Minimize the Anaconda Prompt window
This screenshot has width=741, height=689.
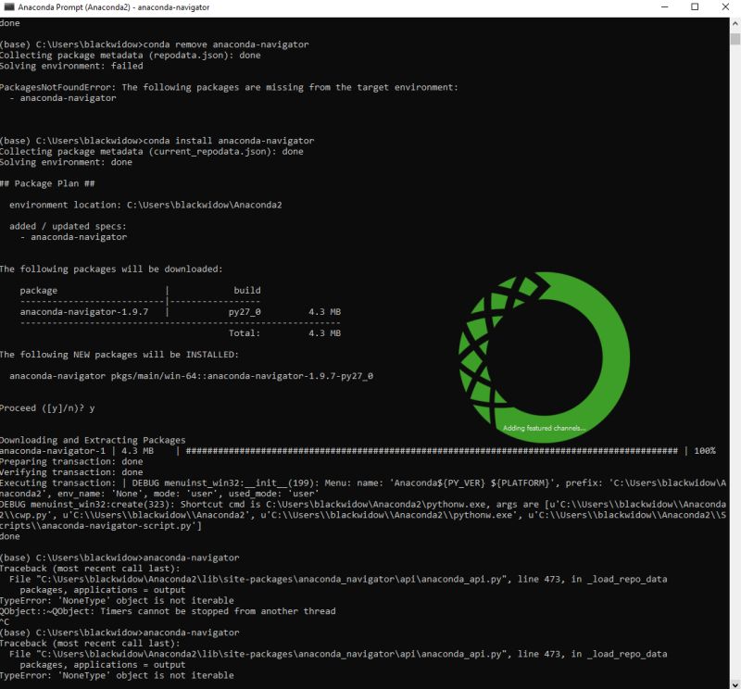point(664,7)
